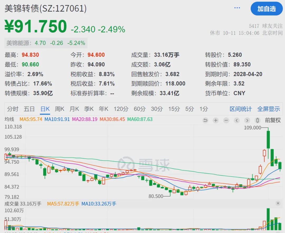Click the chart reset undo arrow icon
The width and height of the screenshot is (285, 233).
pos(205,120)
